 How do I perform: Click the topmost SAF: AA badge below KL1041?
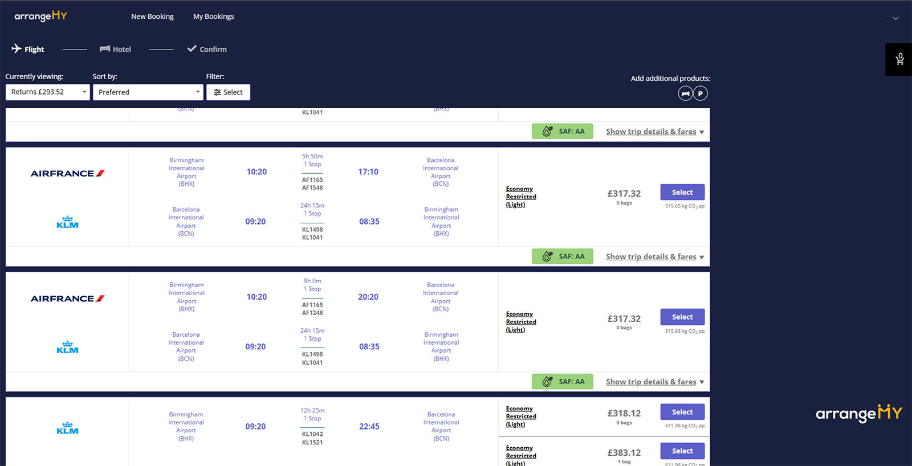563,132
